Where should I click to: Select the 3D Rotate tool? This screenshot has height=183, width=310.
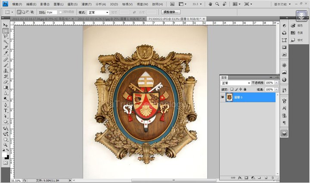(x=5, y=128)
